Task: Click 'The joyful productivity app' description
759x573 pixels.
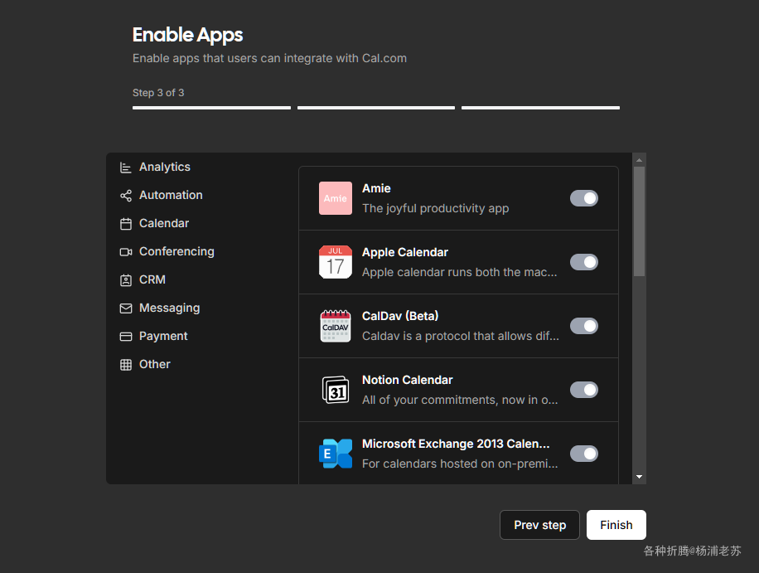Action: point(436,209)
